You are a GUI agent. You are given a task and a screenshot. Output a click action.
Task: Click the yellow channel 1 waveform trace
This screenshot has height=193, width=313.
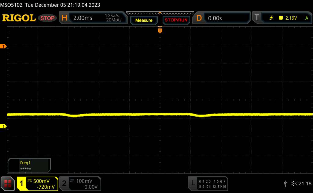tap(160, 115)
